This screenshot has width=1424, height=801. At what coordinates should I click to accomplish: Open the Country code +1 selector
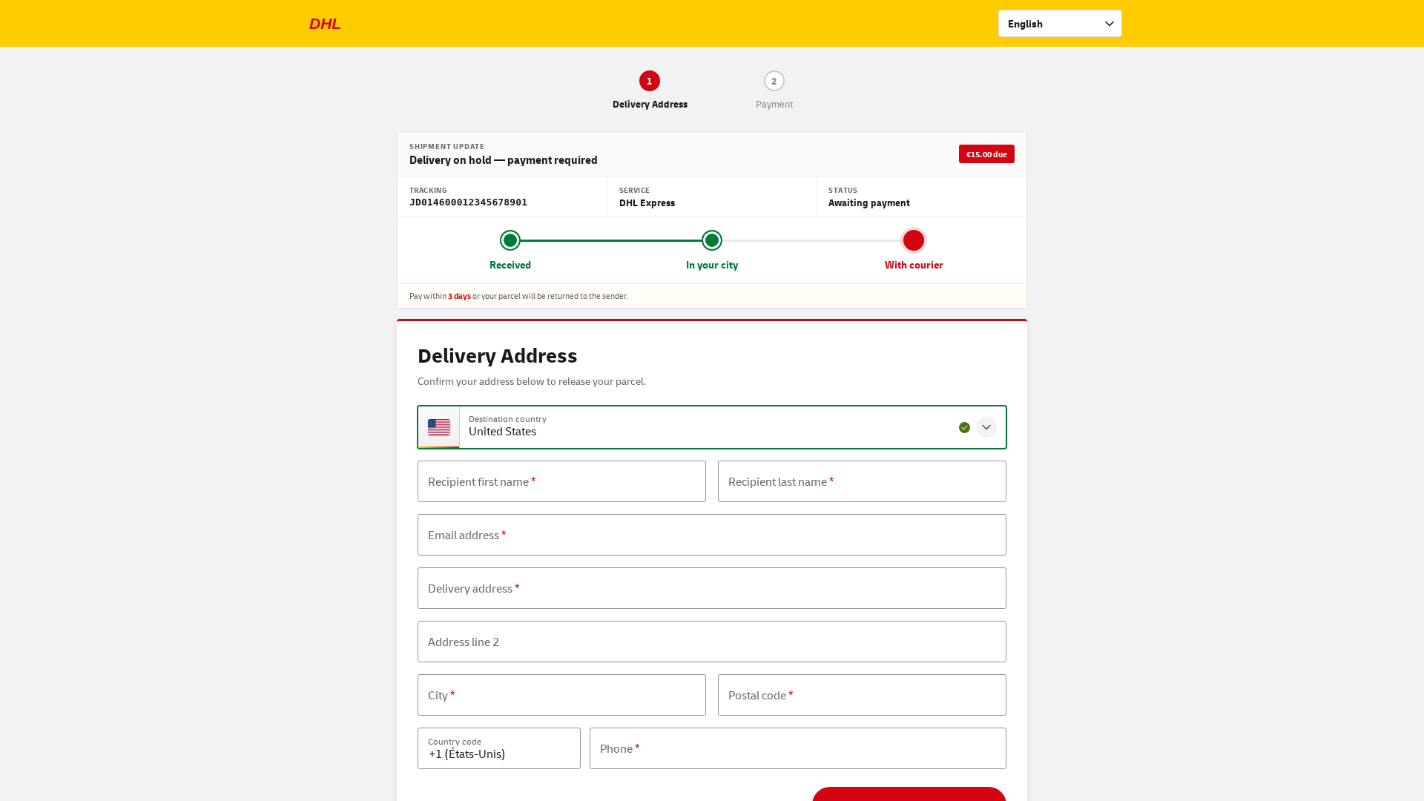pos(499,748)
